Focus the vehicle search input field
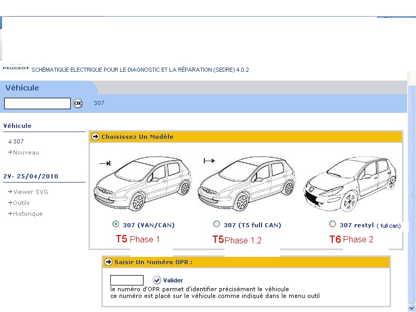 tap(37, 103)
